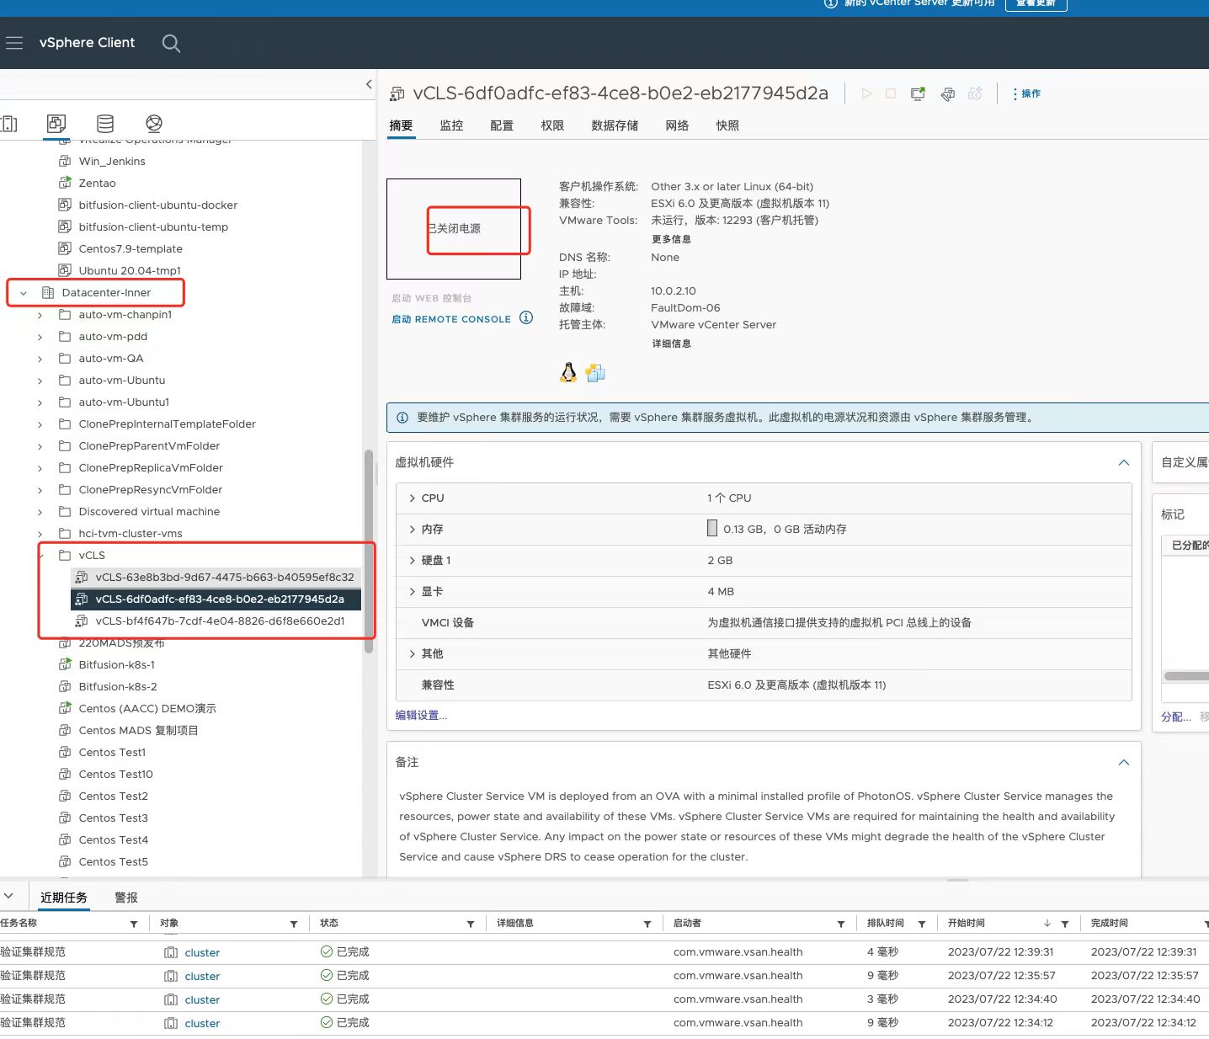1209x1039 pixels.
Task: Click the VM console thumbnail
Action: point(454,229)
